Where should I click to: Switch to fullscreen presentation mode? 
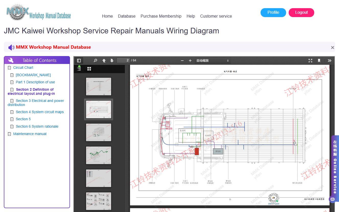[310, 61]
